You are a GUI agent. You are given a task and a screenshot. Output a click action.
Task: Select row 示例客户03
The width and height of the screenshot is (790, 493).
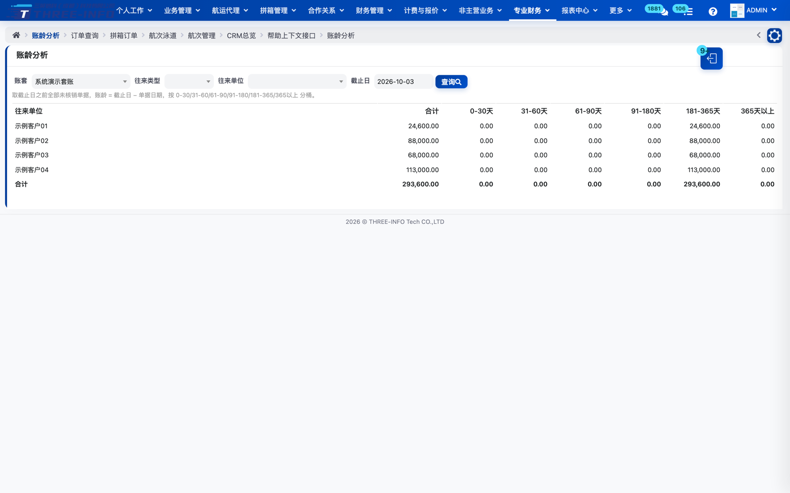point(395,155)
